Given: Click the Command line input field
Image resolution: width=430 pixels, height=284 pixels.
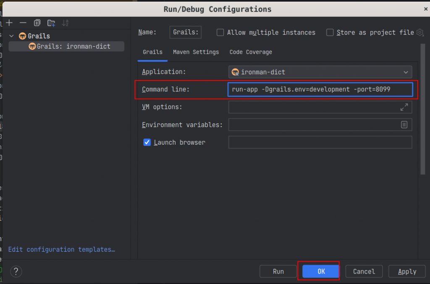Looking at the screenshot, I should 320,89.
